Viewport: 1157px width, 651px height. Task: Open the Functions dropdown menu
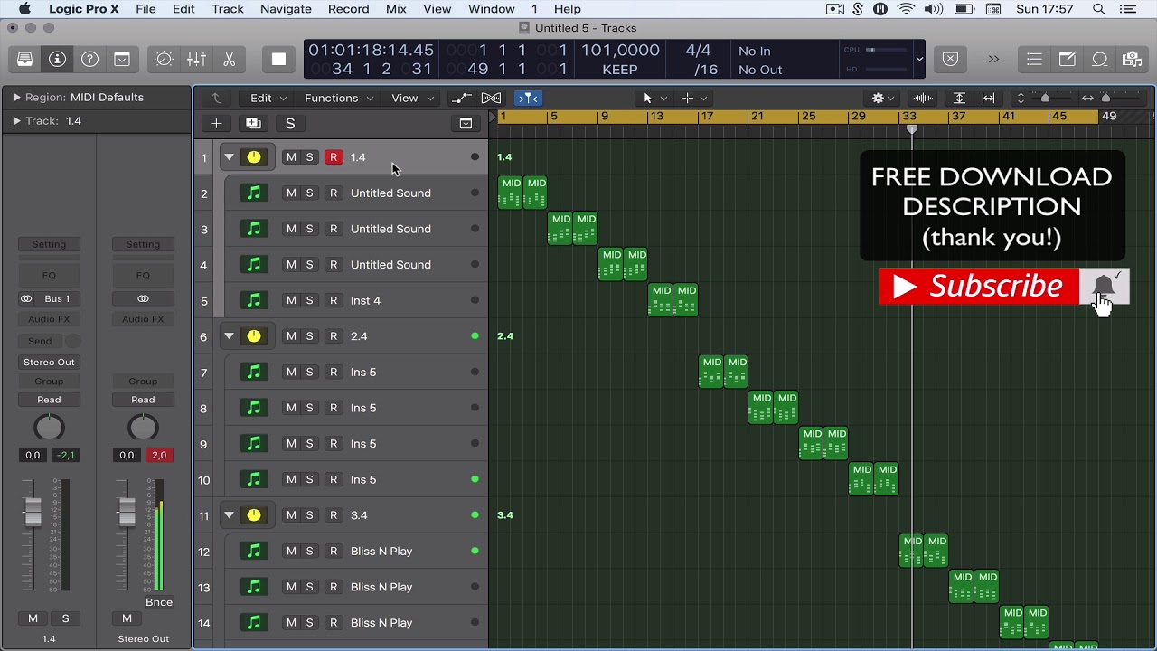[337, 98]
